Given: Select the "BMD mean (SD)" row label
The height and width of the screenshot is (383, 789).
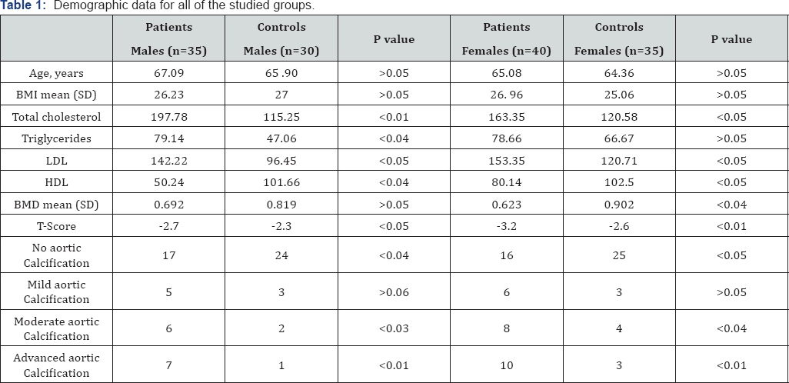Looking at the screenshot, I should pyautogui.click(x=56, y=205).
